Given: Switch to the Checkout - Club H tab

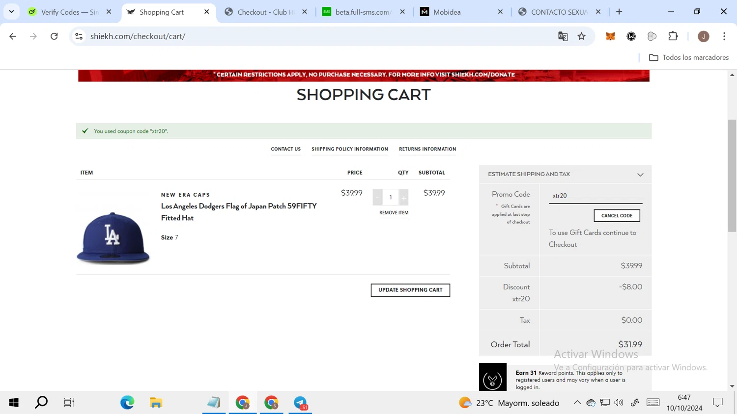Looking at the screenshot, I should coord(265,12).
